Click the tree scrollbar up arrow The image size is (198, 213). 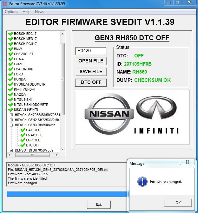click(63, 34)
